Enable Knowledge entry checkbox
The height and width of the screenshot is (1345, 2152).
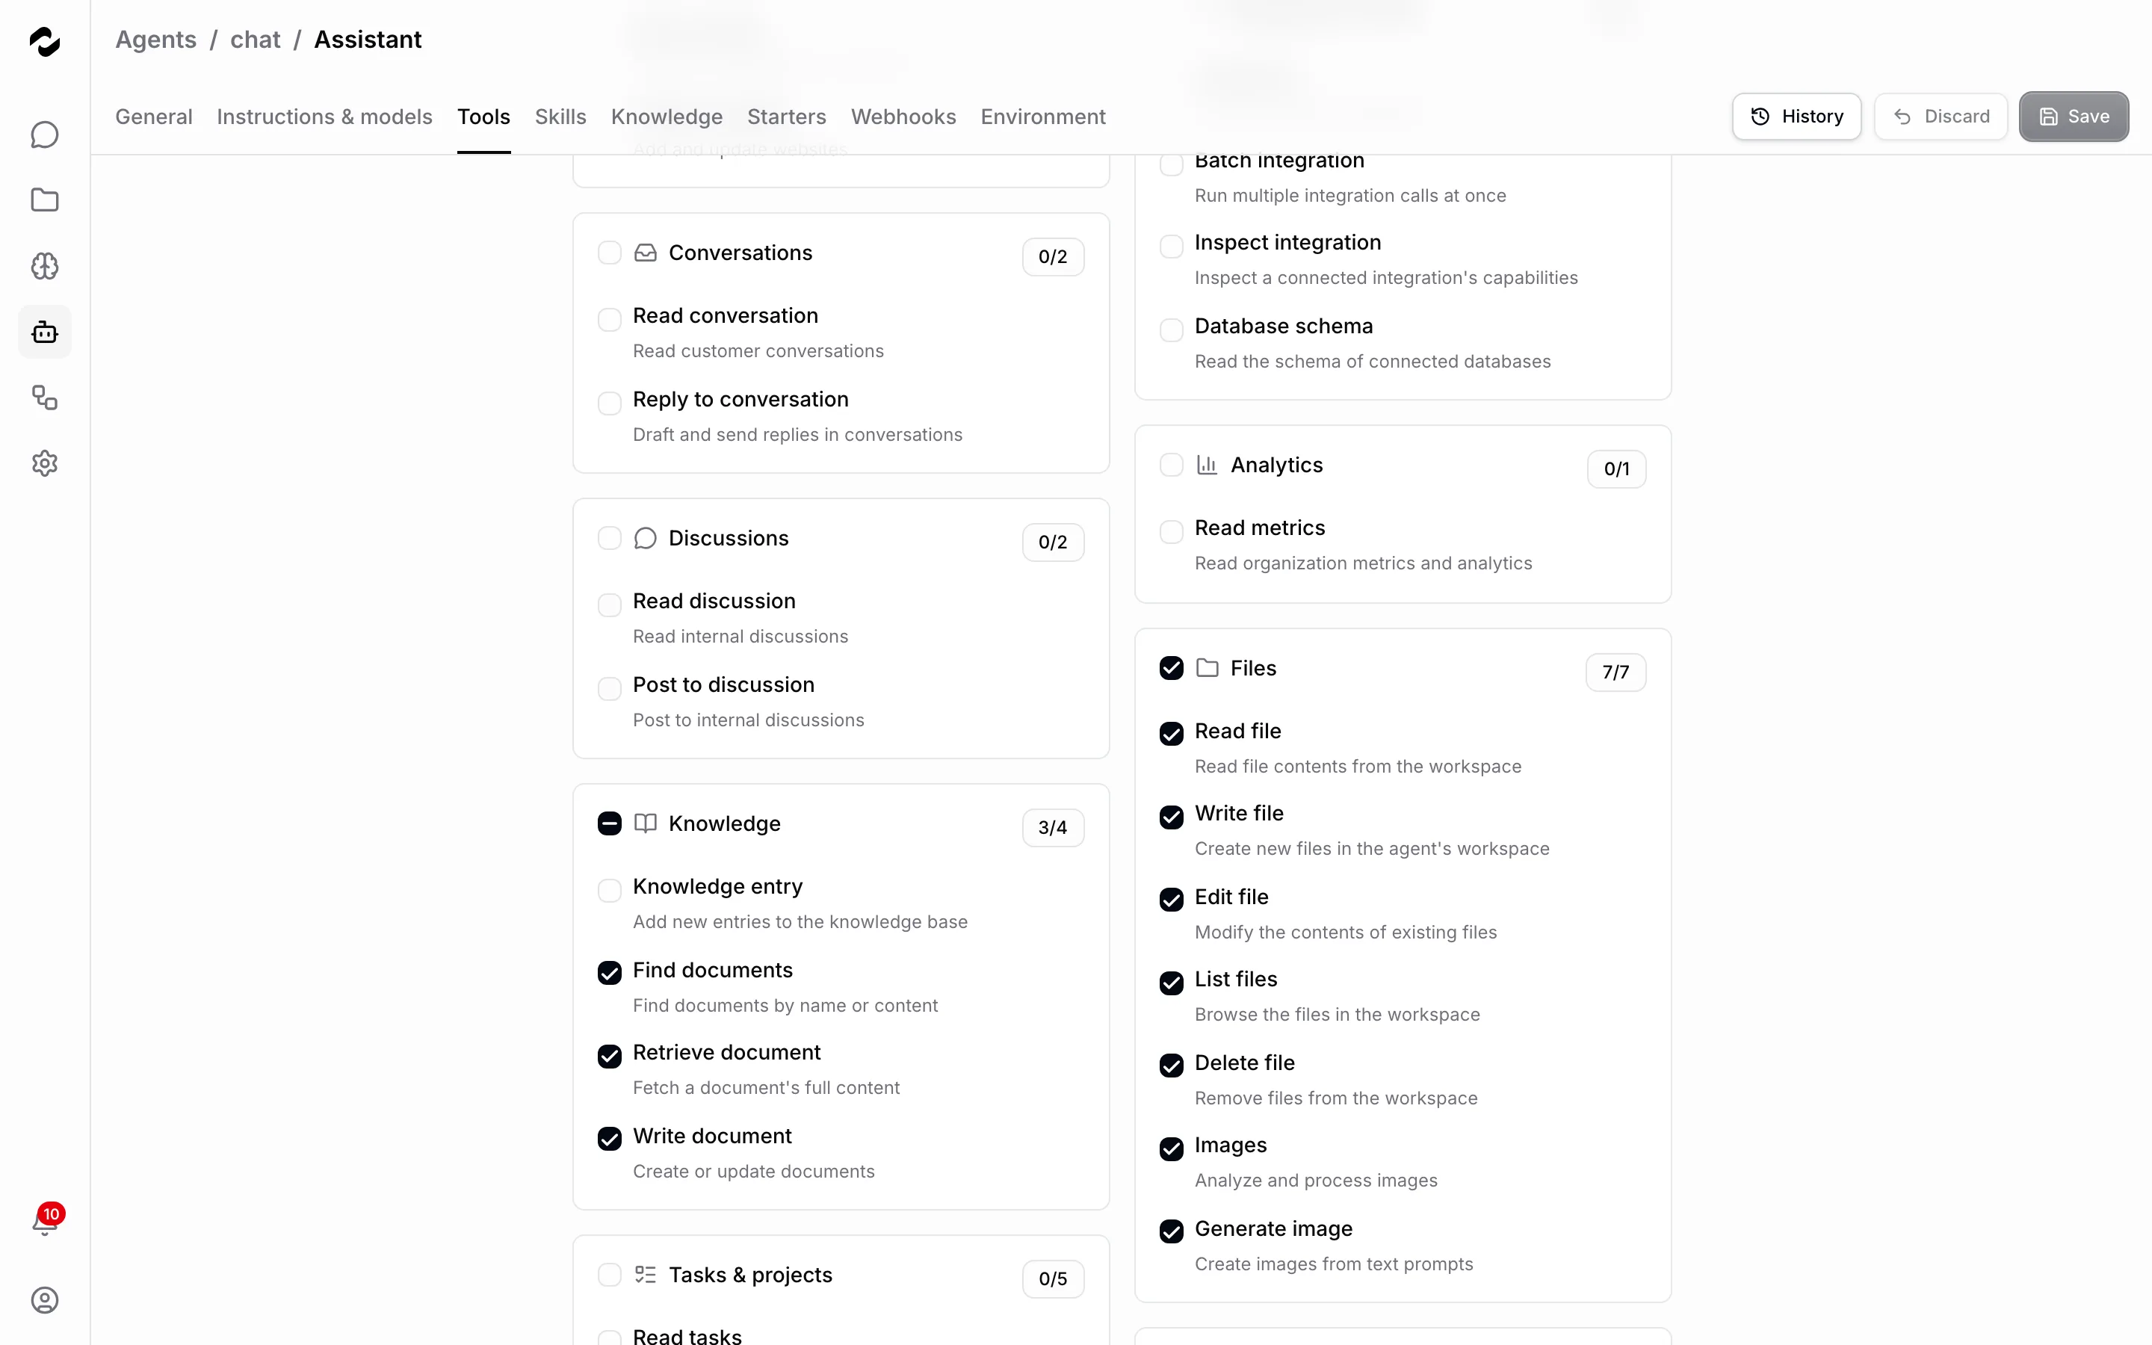pyautogui.click(x=609, y=891)
